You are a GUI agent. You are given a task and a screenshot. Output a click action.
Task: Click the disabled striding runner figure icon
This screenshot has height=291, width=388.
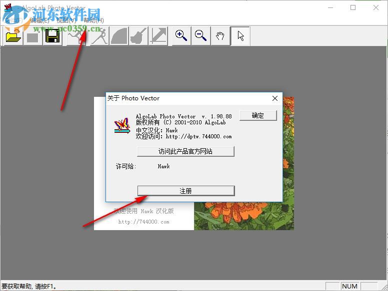pyautogui.click(x=99, y=36)
